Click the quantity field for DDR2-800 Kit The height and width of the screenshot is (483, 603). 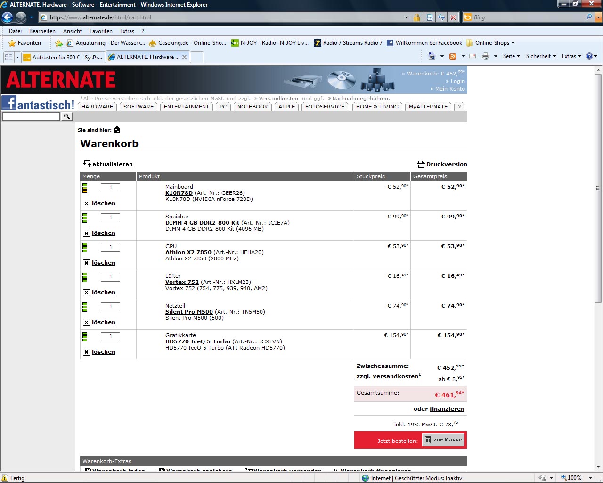point(111,217)
